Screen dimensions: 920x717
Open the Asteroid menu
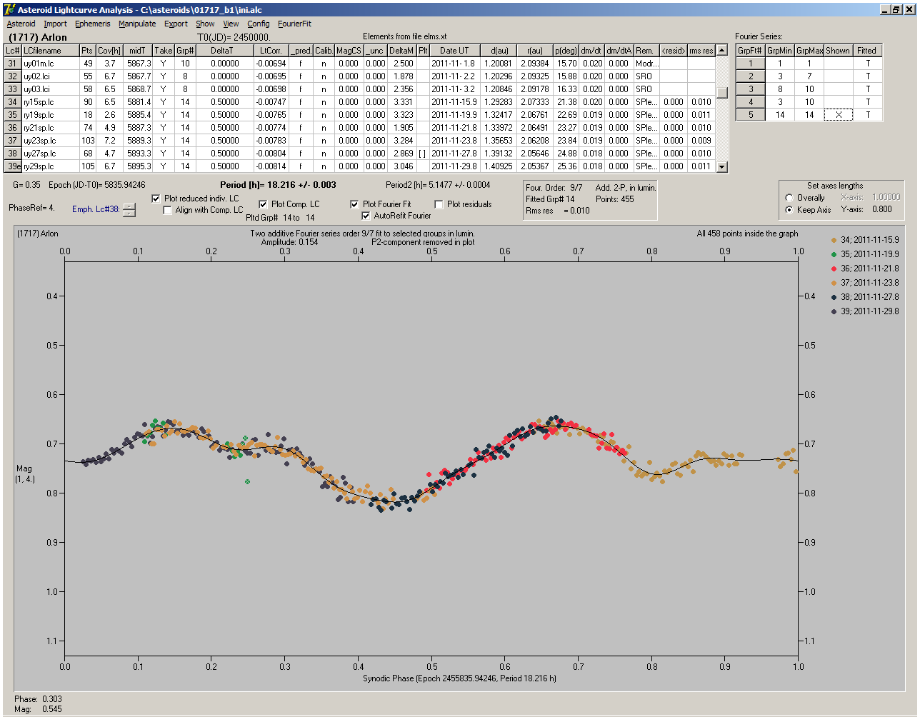tap(21, 24)
